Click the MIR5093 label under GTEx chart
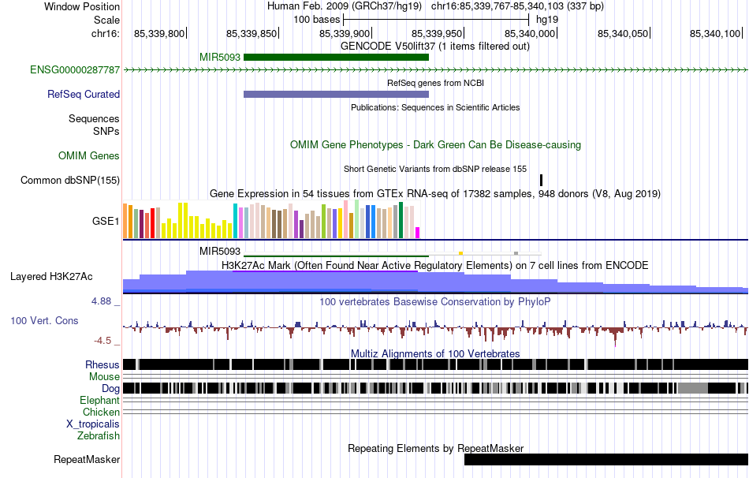This screenshot has width=749, height=478. point(220,251)
